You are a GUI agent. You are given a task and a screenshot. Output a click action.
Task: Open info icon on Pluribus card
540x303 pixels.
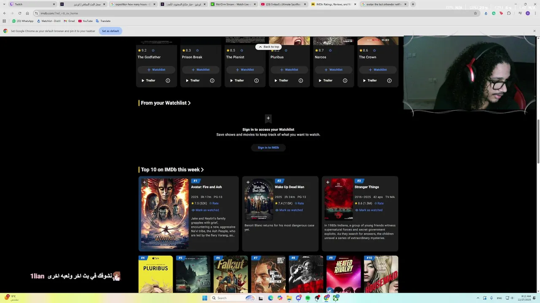pos(301,80)
